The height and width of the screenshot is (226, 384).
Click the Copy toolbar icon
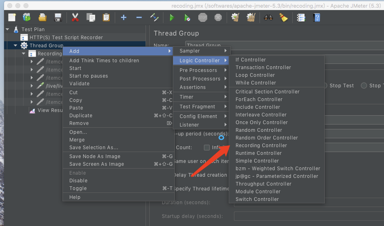click(90, 17)
